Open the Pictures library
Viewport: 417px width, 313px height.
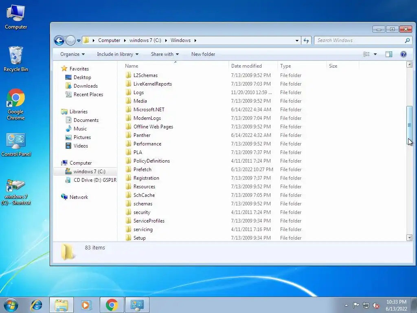(x=82, y=137)
